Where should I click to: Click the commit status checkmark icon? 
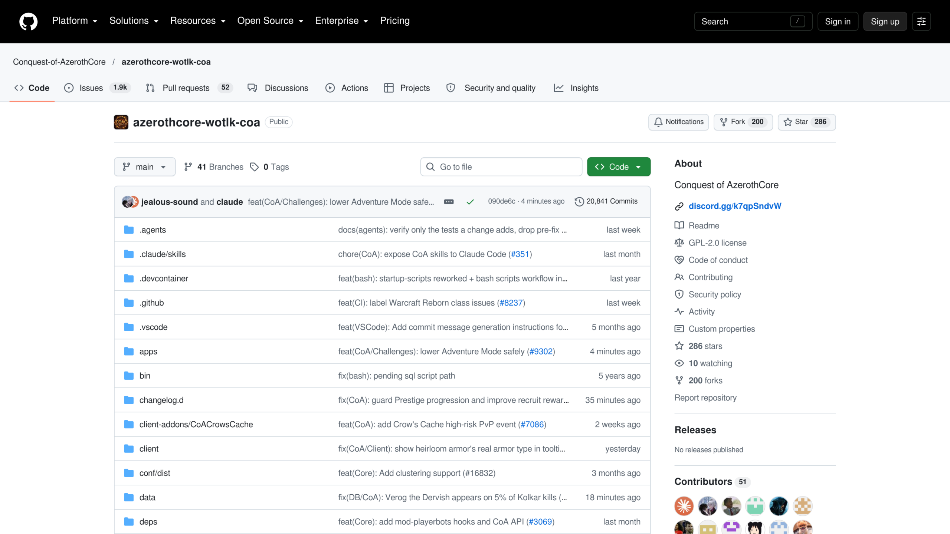[x=470, y=202]
